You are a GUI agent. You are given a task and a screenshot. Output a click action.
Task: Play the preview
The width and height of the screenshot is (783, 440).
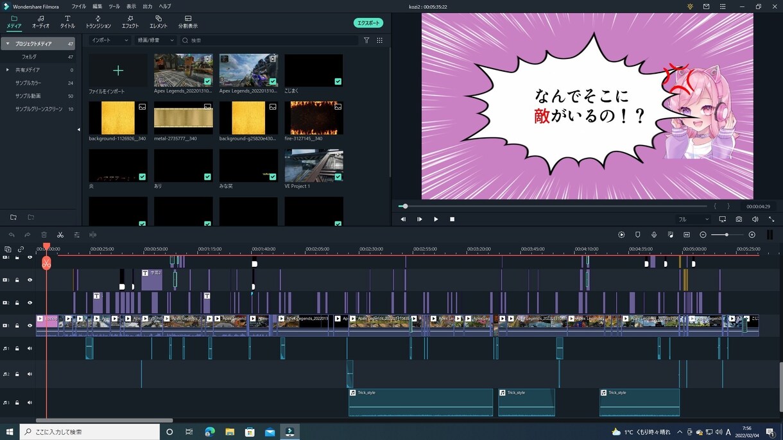click(x=436, y=219)
